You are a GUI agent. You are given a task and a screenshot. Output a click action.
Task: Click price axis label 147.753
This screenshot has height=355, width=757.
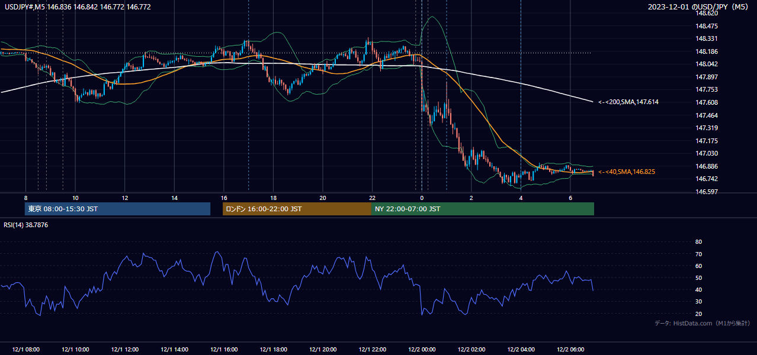pyautogui.click(x=706, y=90)
